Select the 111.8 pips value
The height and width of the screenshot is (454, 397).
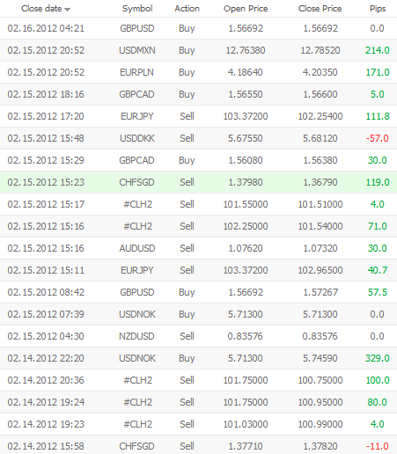point(378,116)
